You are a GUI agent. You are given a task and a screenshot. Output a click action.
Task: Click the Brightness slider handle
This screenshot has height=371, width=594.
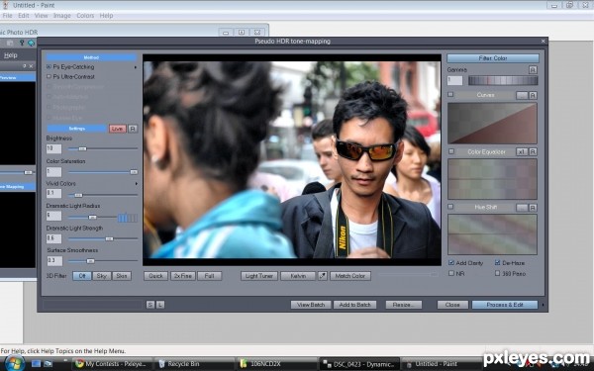click(x=82, y=148)
